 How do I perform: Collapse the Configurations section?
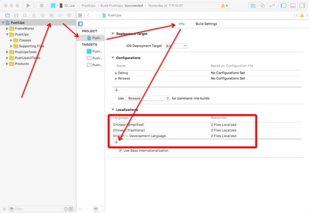pos(113,58)
